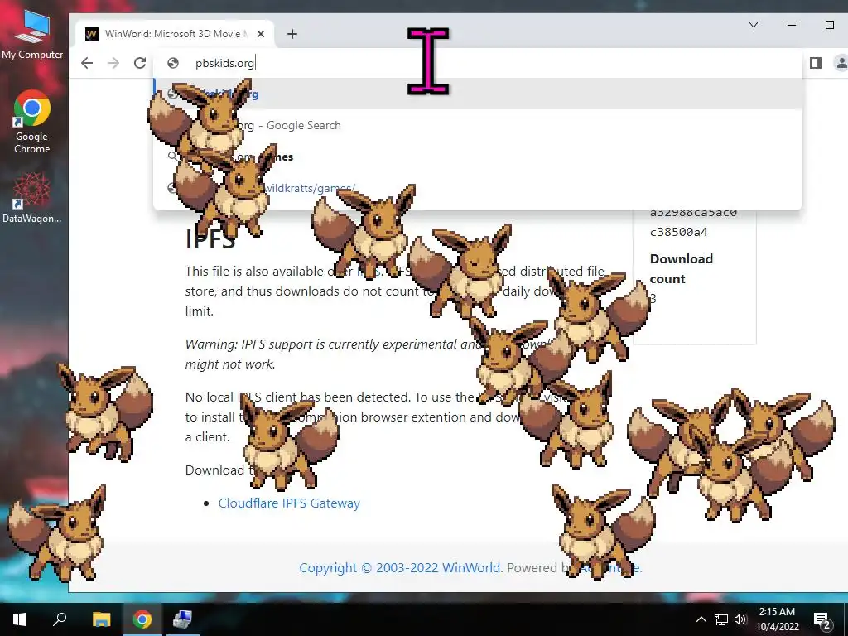The image size is (848, 636).
Task: Switch to Chrome in the taskbar
Action: pos(142,619)
